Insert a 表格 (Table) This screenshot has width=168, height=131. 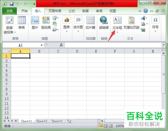tap(22, 23)
